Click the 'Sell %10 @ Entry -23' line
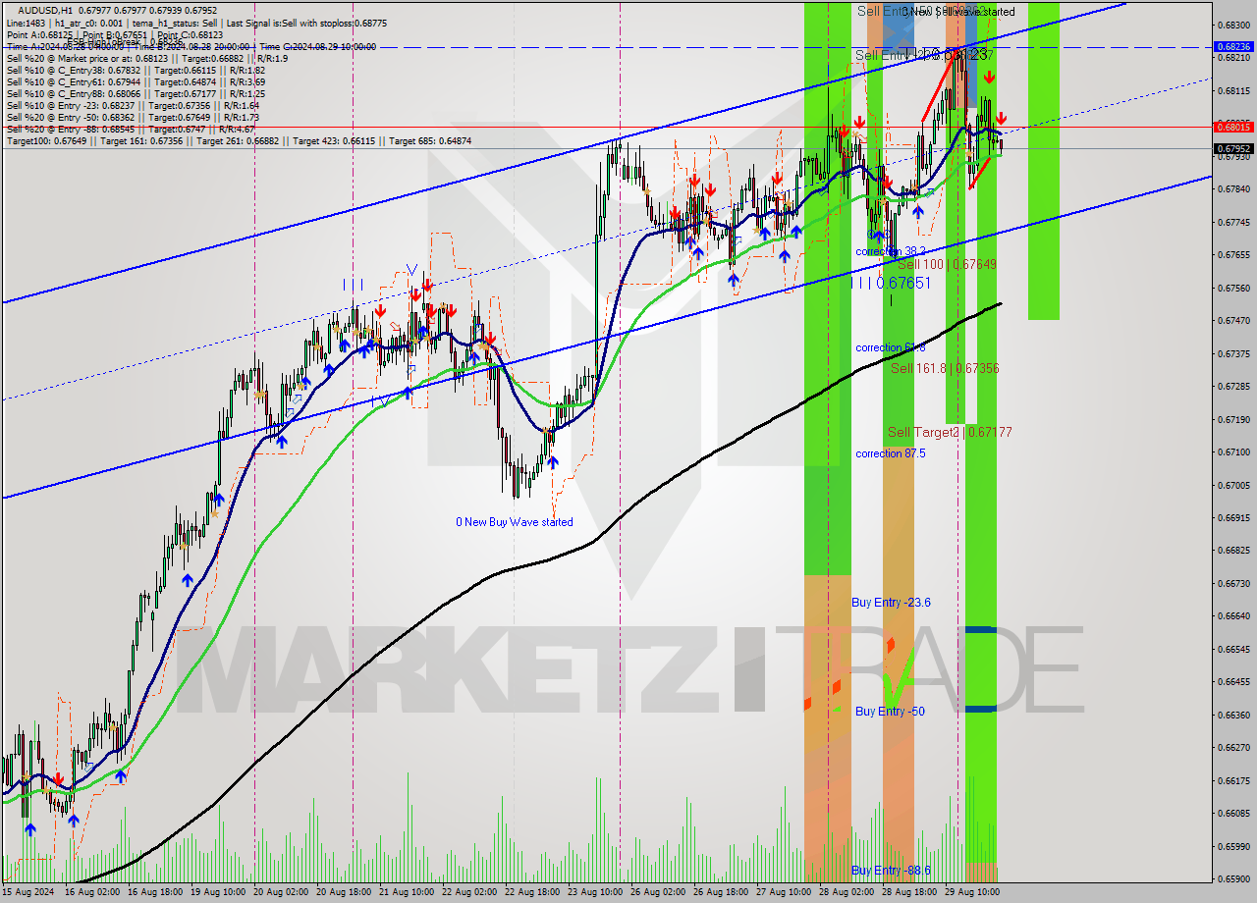 tap(133, 105)
